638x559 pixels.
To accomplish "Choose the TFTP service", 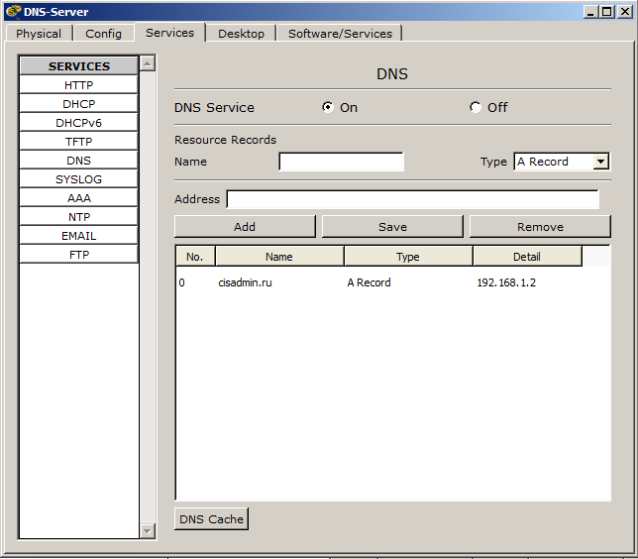I will click(79, 142).
